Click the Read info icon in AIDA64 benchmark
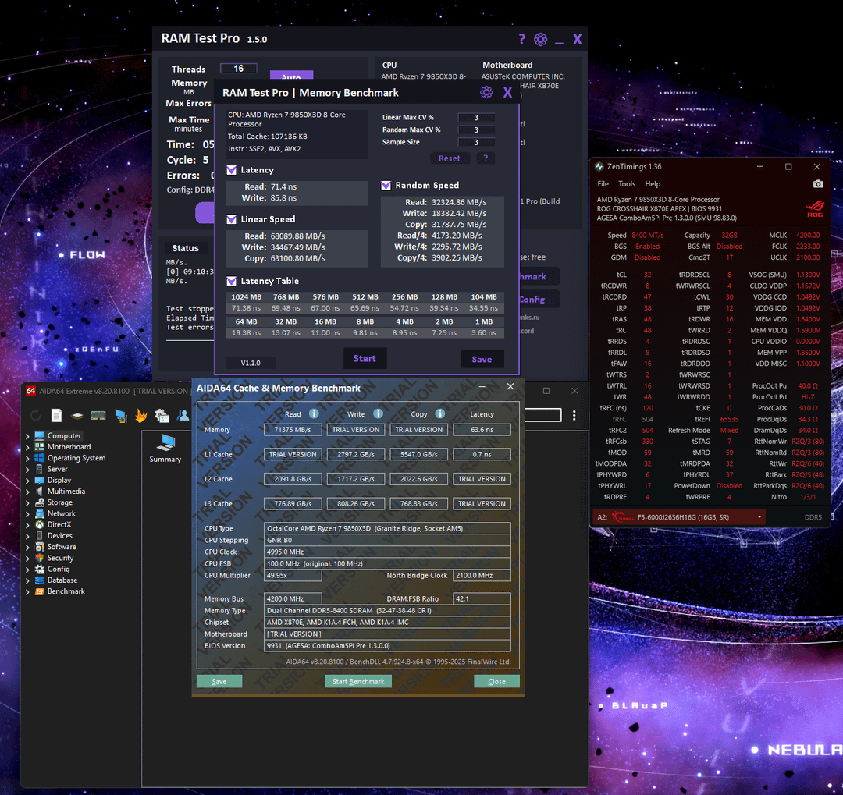 tap(314, 414)
